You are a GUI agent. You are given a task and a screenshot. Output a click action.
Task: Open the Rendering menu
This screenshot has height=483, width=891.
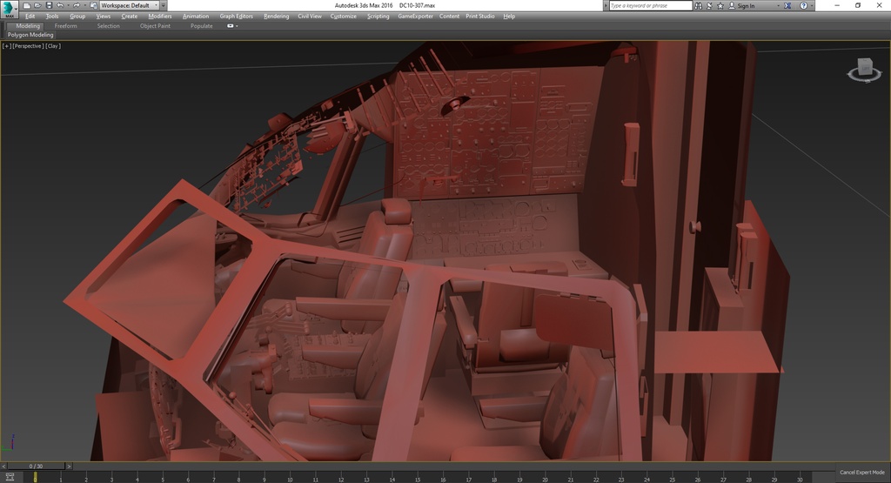(276, 16)
